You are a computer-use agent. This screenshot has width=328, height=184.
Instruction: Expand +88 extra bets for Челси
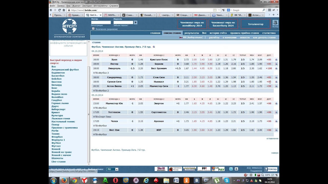(269, 121)
